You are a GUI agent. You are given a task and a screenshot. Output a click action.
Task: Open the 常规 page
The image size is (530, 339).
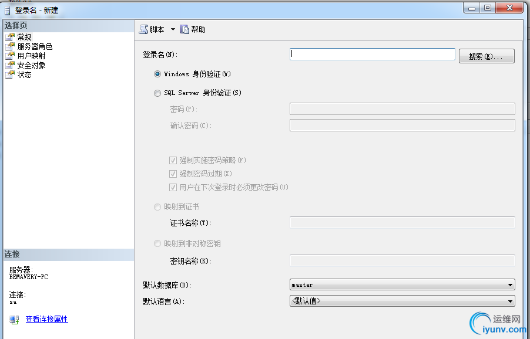(24, 37)
